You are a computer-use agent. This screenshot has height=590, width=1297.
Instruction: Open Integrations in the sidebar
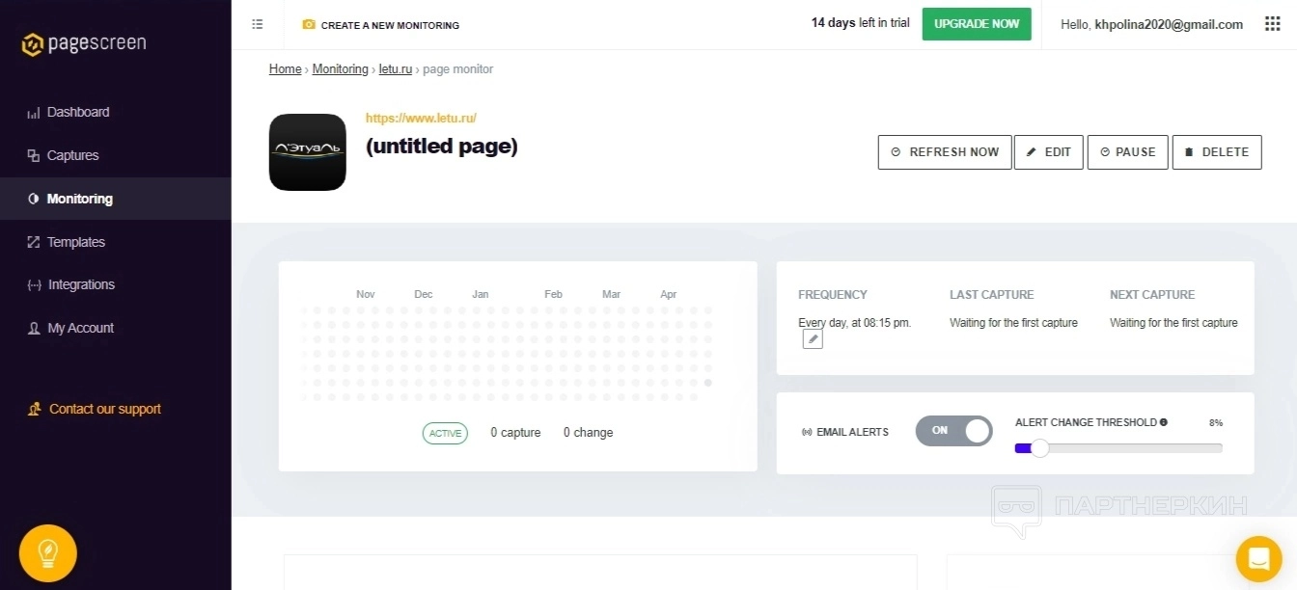tap(81, 284)
